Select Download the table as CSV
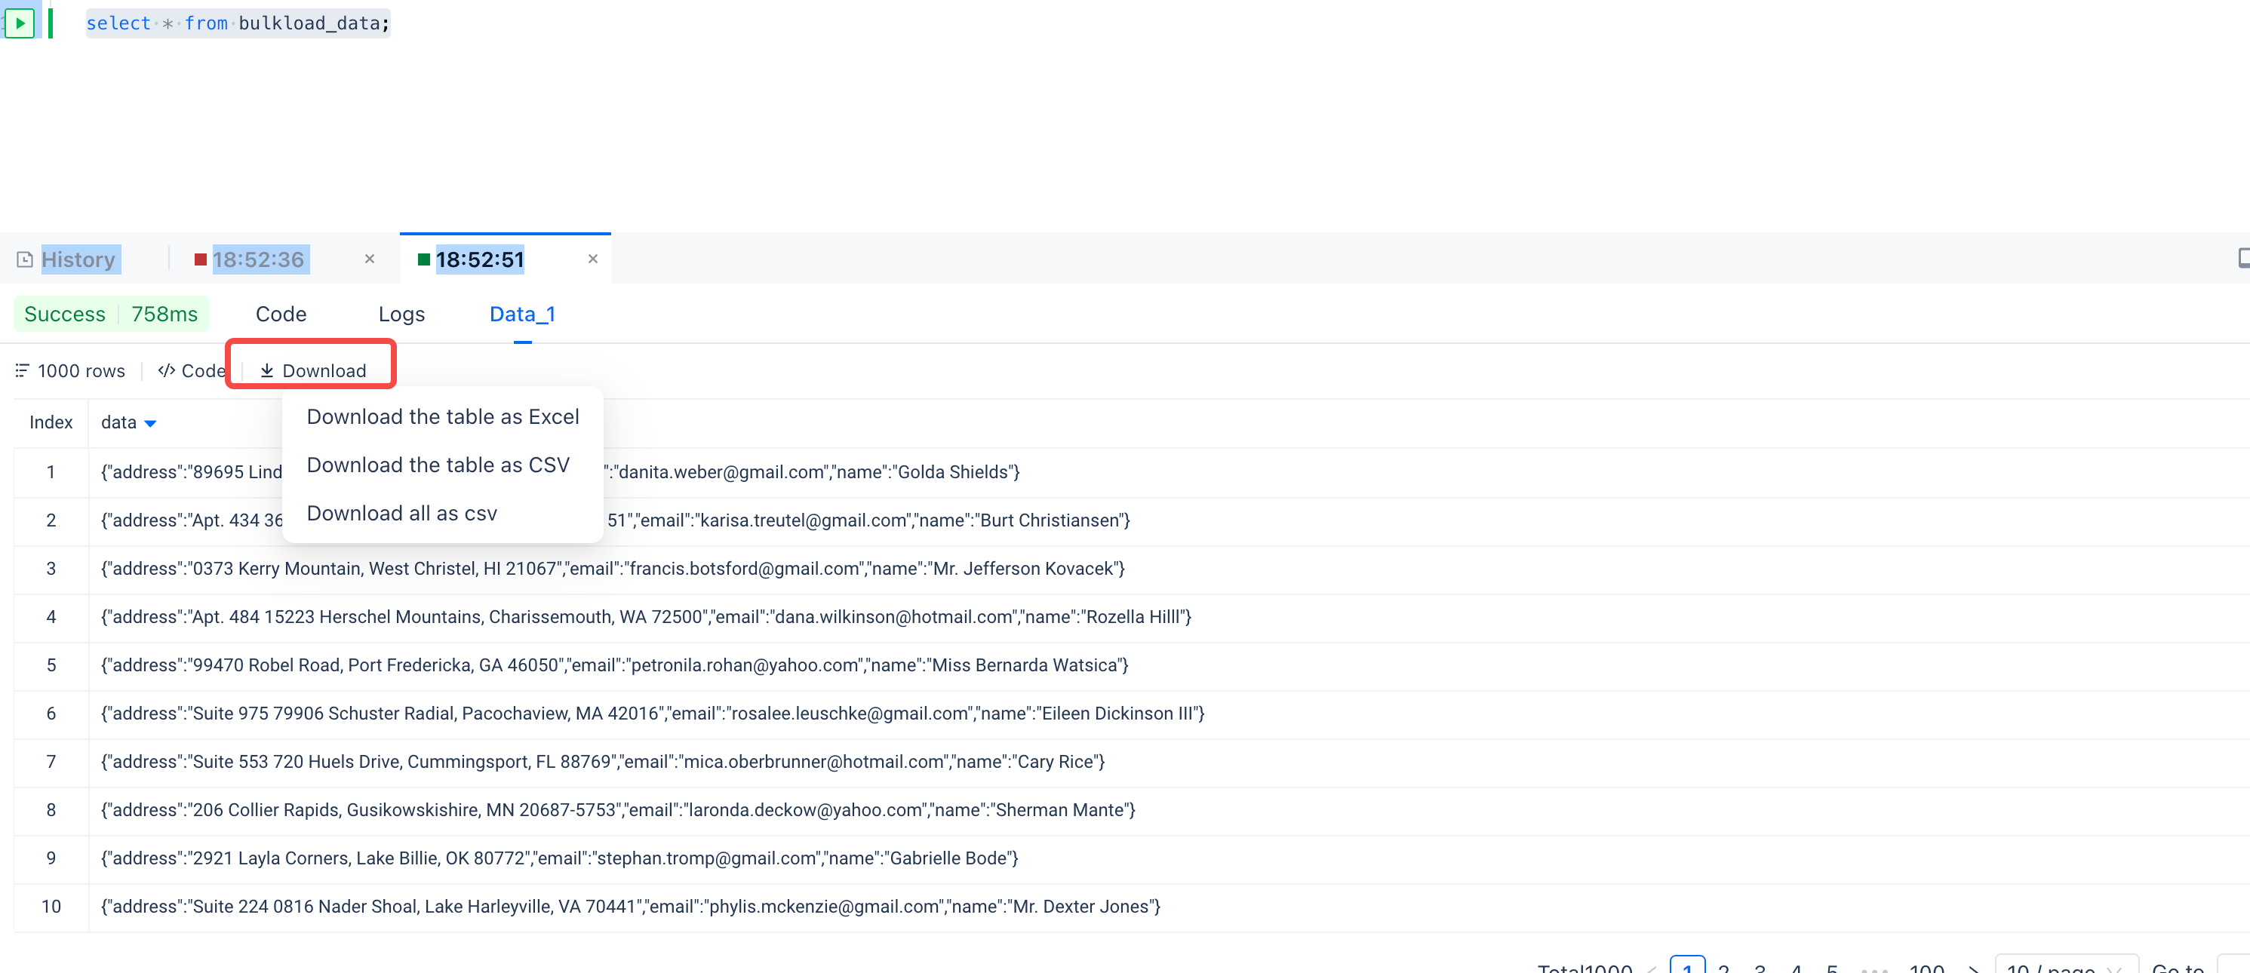The height and width of the screenshot is (973, 2250). coord(438,465)
